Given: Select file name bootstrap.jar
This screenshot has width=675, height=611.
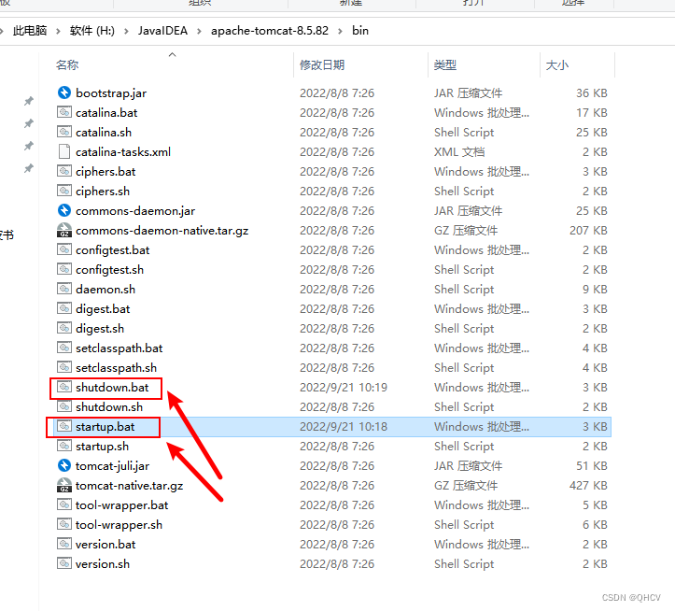Looking at the screenshot, I should click(x=111, y=93).
